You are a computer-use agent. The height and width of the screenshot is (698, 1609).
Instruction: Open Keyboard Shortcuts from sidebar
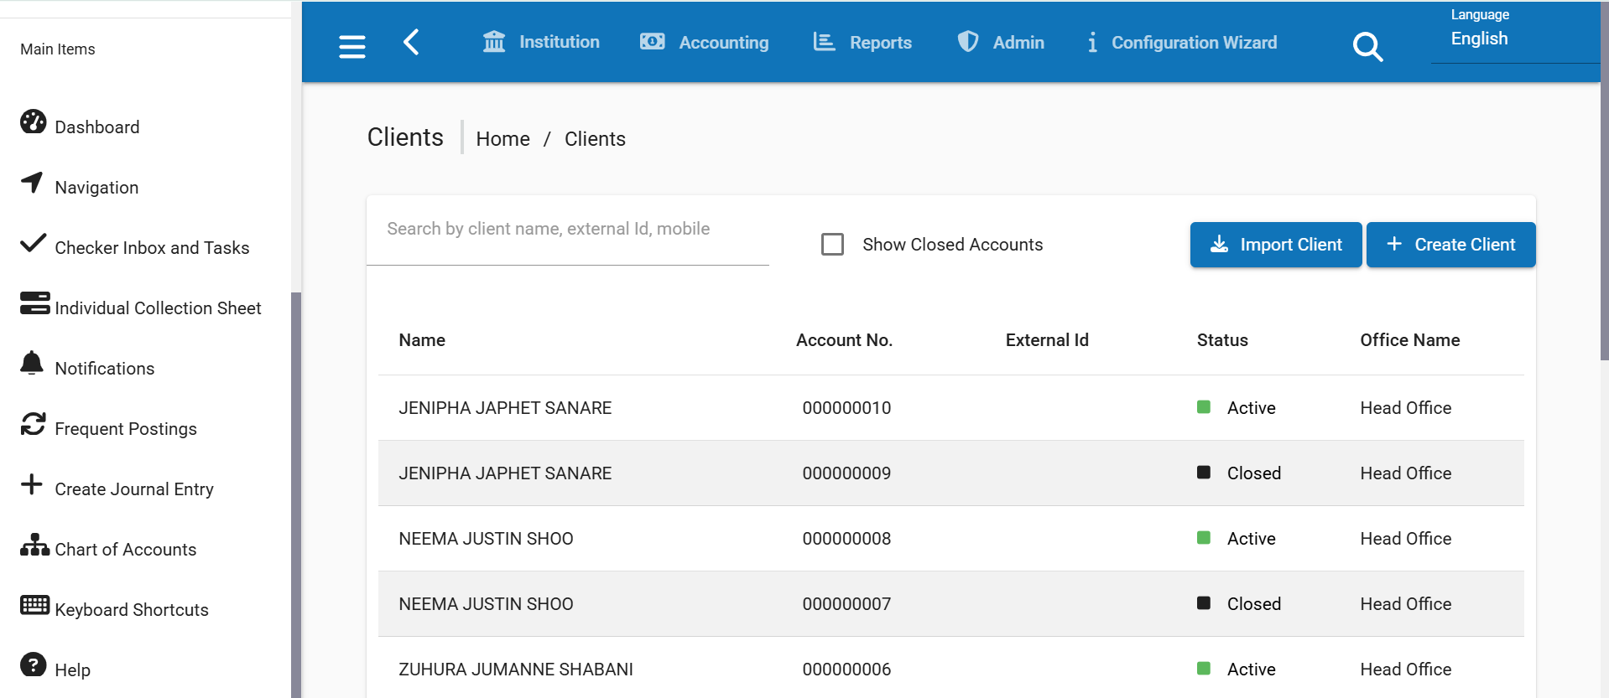131,609
